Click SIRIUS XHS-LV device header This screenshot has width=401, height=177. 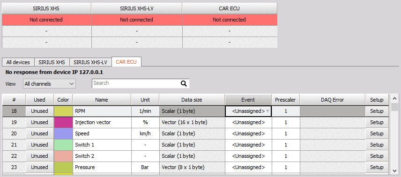click(x=137, y=8)
